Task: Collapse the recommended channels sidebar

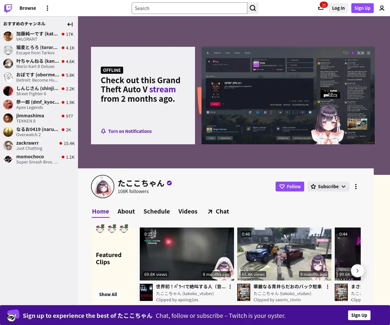Action: 70,24
